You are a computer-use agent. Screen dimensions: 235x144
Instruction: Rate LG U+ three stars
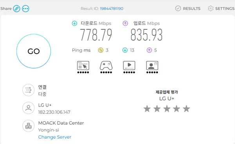[167, 109]
